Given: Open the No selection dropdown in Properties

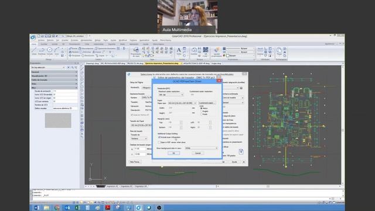Looking at the screenshot, I should pyautogui.click(x=48, y=67).
